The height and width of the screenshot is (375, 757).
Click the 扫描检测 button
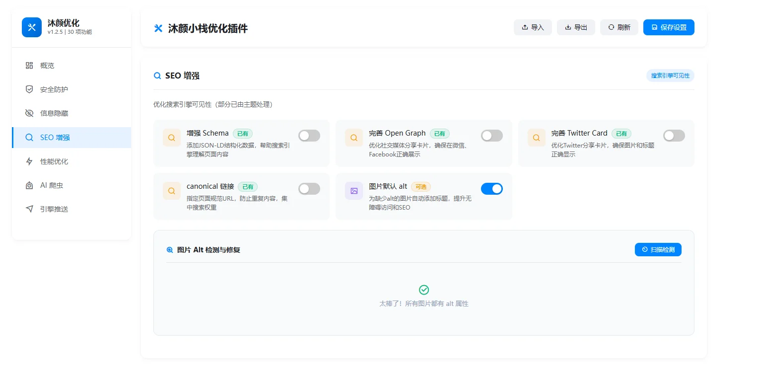(x=658, y=249)
